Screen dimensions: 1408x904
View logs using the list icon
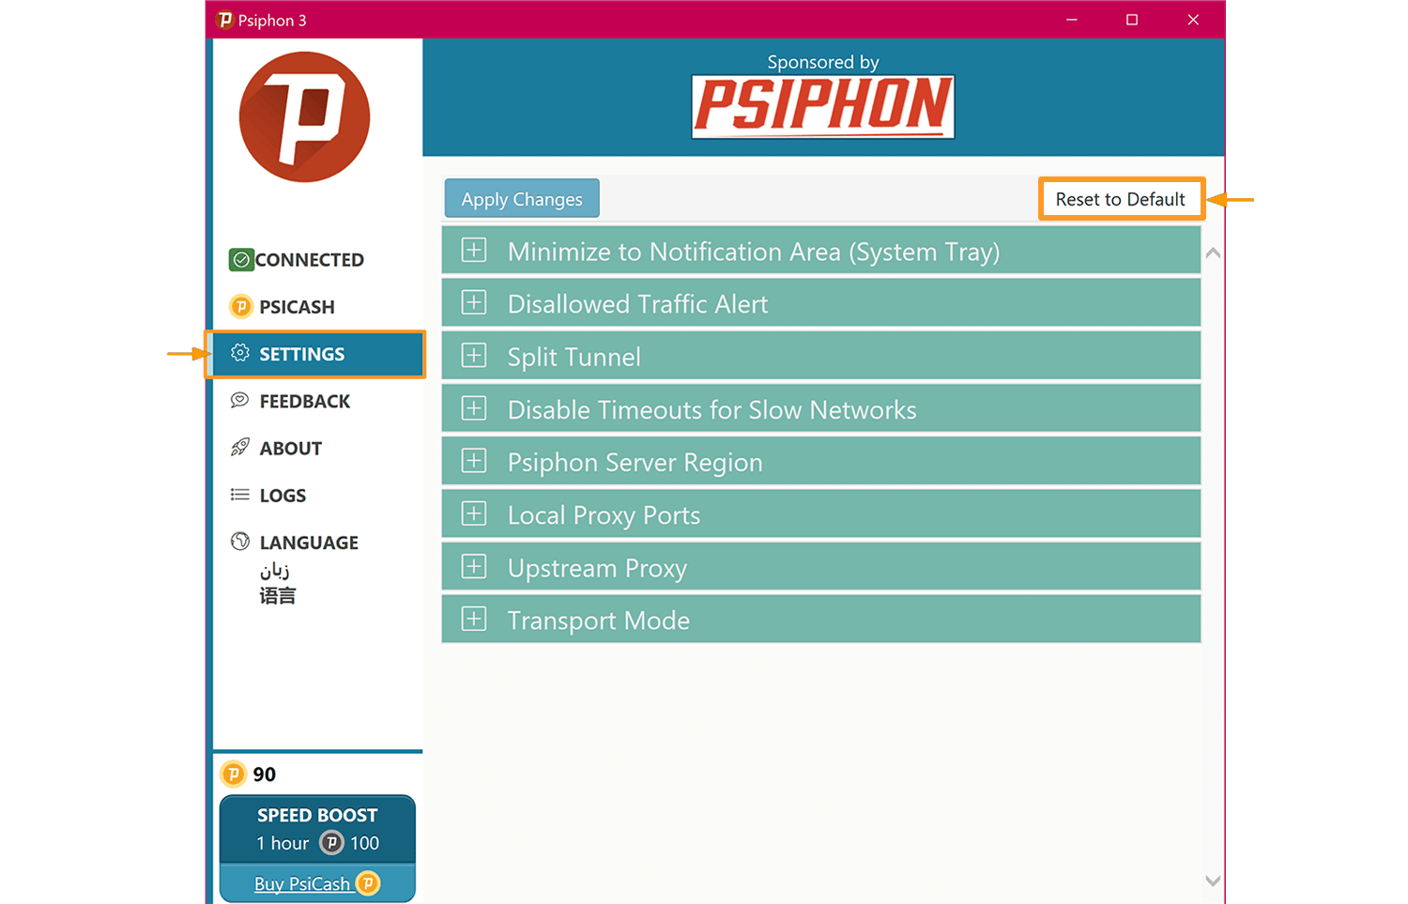coord(240,495)
